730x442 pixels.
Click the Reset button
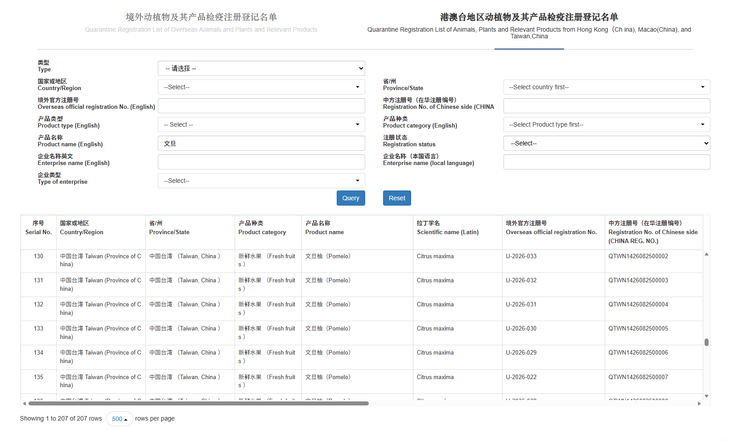coord(397,198)
